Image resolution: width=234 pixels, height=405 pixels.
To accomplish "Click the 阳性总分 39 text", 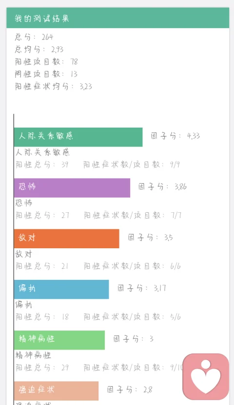I will pos(42,165).
